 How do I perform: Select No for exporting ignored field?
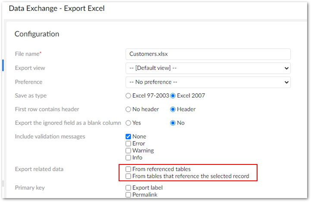pyautogui.click(x=173, y=123)
